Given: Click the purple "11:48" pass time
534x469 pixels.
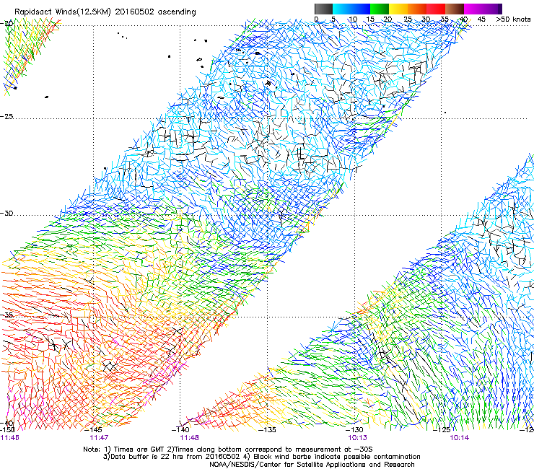Looking at the screenshot, I should pyautogui.click(x=189, y=438).
